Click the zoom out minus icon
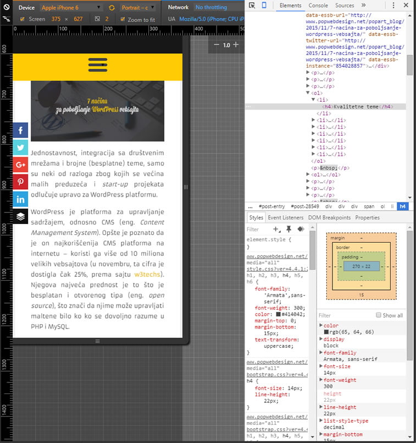 click(217, 45)
